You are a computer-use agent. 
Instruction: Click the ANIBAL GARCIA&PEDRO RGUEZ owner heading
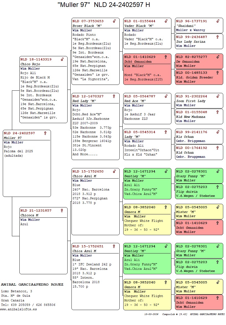pyautogui.click(x=32, y=285)
